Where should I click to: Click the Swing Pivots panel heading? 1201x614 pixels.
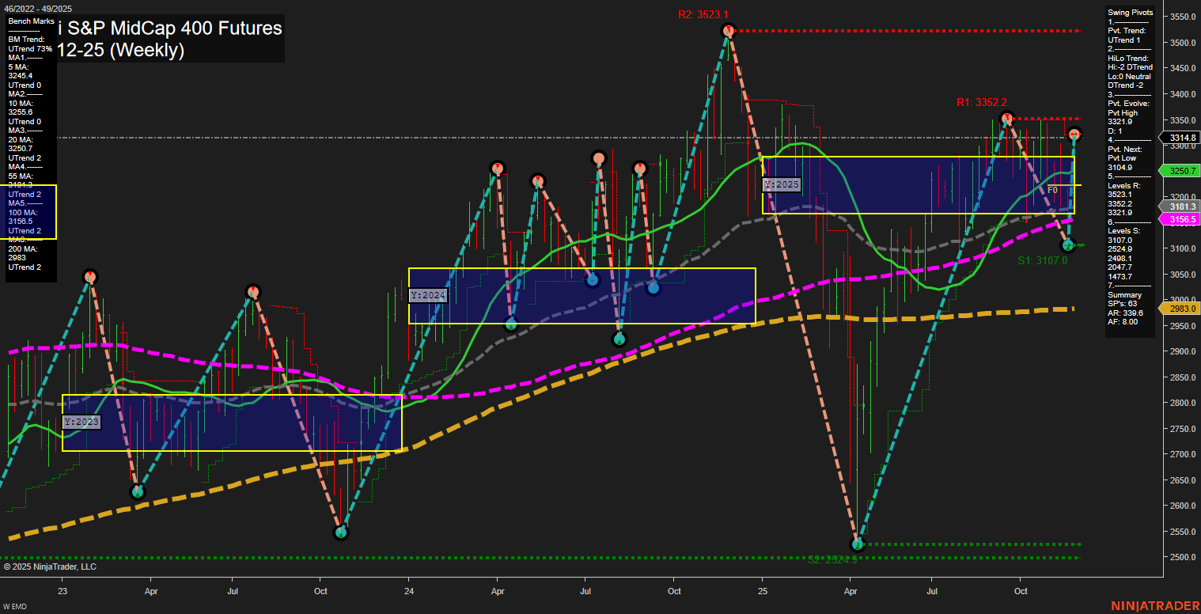[x=1131, y=13]
